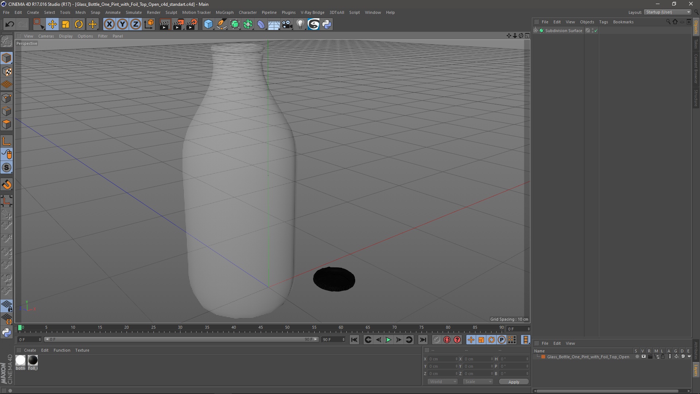The width and height of the screenshot is (700, 394).
Task: Open the Scale coordinate dropdown
Action: point(478,382)
